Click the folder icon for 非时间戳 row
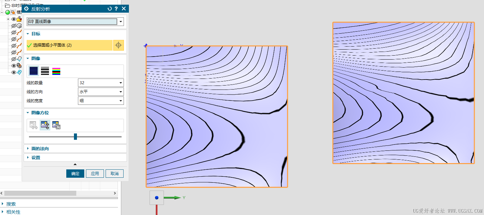Image resolution: width=484 pixels, height=215 pixels. (x=7, y=5)
